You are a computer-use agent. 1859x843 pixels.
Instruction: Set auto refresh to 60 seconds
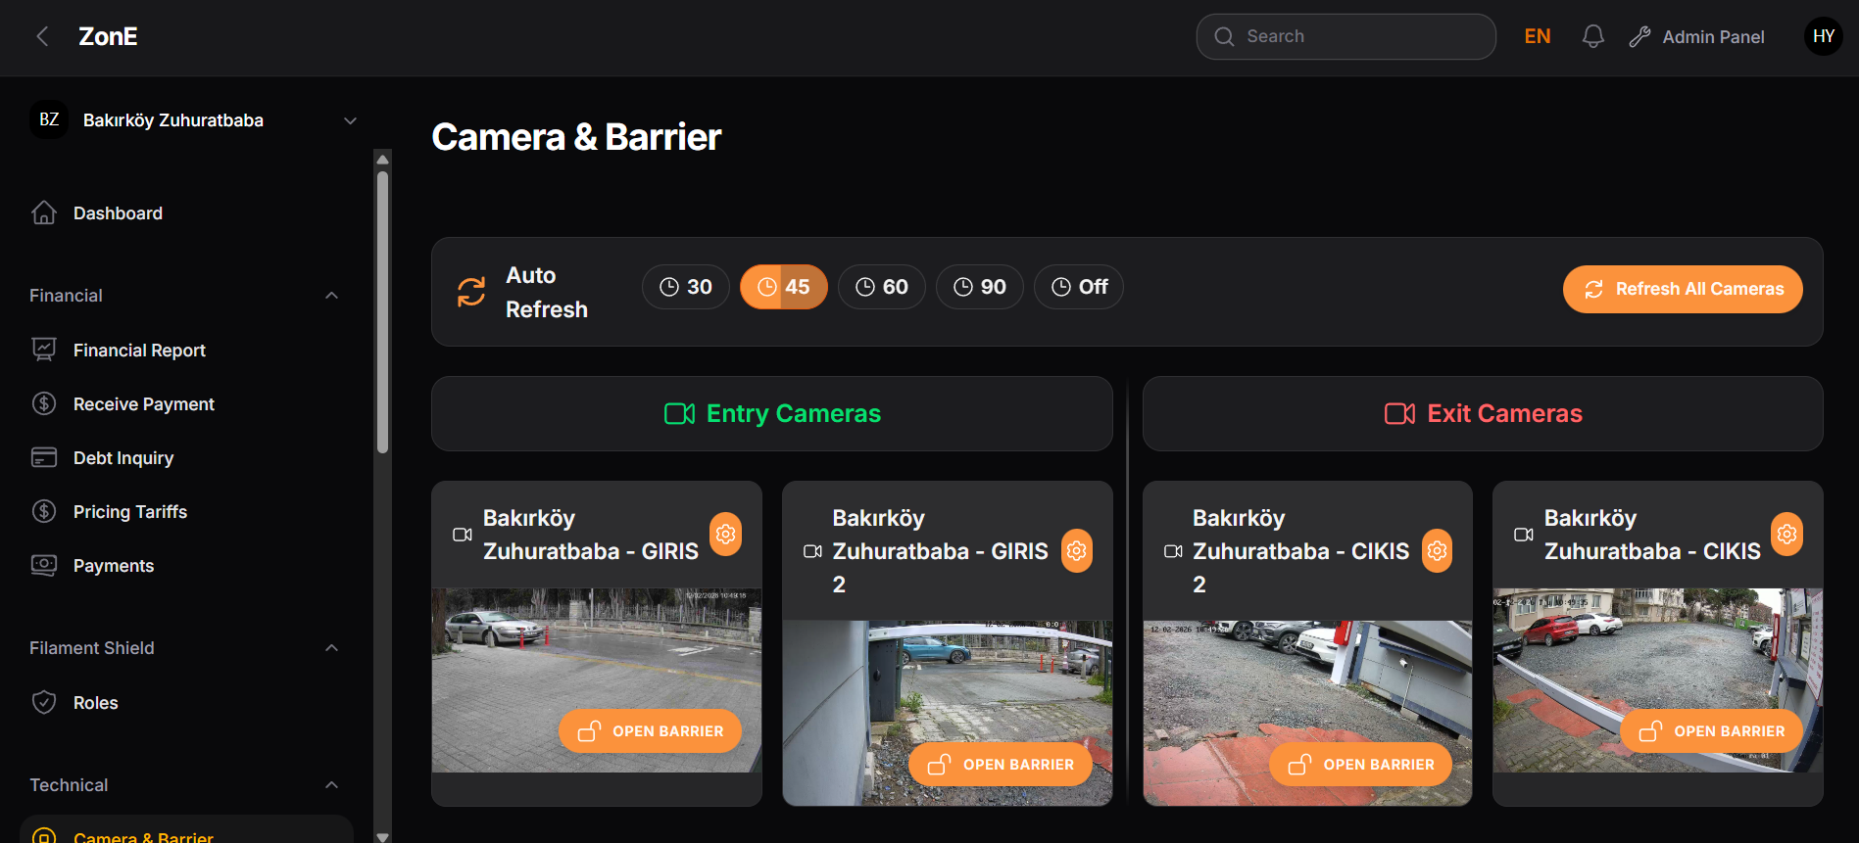(x=882, y=287)
